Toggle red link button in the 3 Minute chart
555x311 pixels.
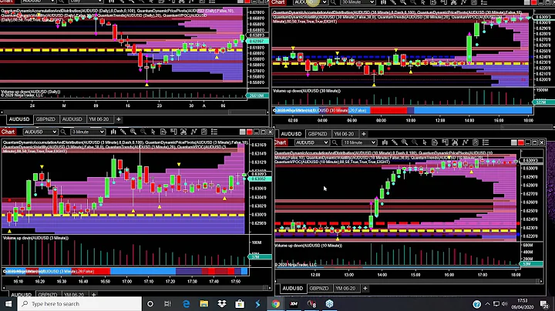pos(250,132)
